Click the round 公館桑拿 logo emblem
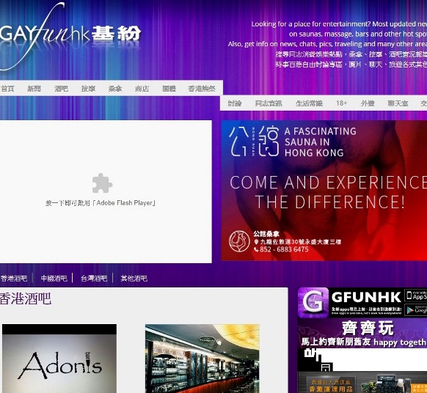Image resolution: width=427 pixels, height=393 pixels. pos(239,241)
